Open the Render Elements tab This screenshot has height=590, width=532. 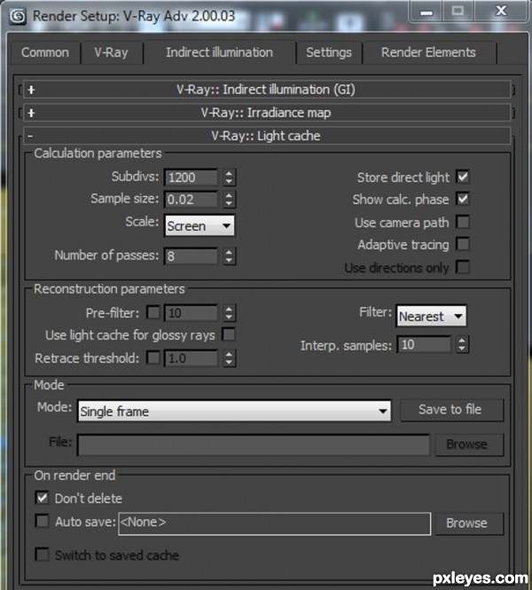428,52
